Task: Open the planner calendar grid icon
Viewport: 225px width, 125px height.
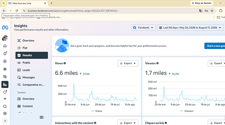Action: click(x=5, y=69)
